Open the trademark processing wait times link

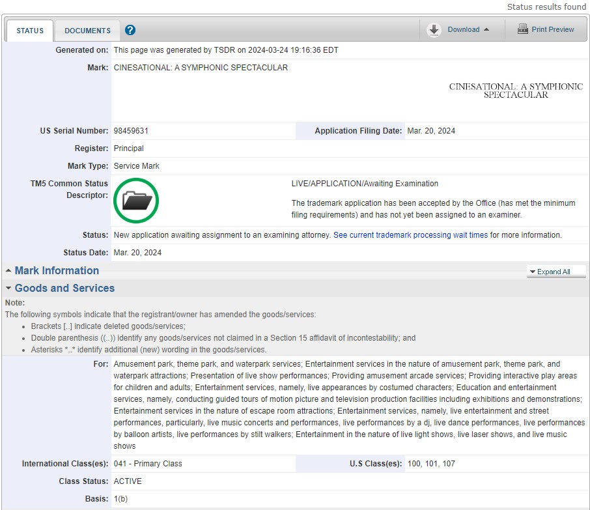[x=410, y=235]
